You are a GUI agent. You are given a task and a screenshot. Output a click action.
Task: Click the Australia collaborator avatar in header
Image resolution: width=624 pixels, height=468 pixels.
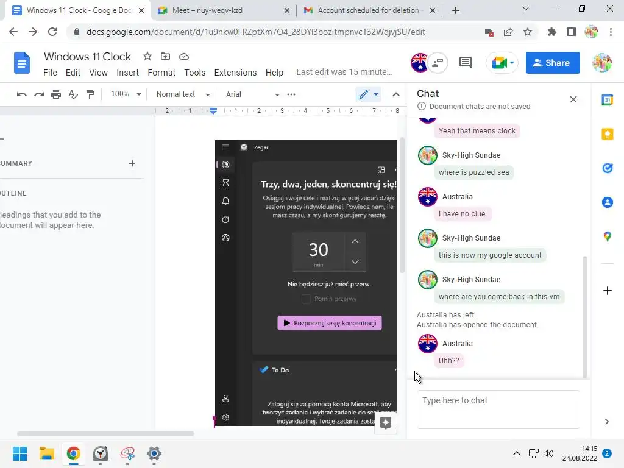tap(419, 63)
